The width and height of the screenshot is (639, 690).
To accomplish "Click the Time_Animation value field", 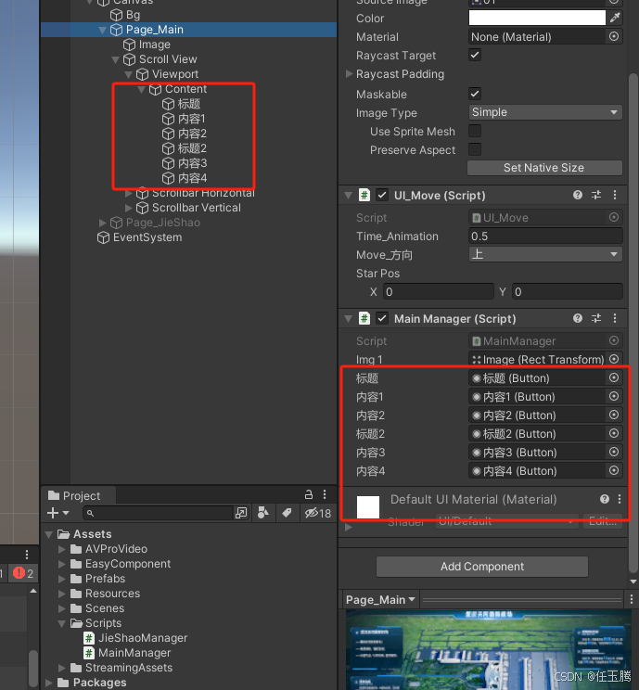I will pos(545,236).
